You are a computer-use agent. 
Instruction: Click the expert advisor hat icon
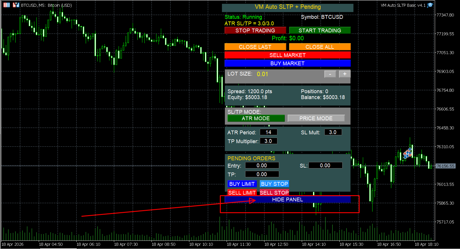(430, 5)
